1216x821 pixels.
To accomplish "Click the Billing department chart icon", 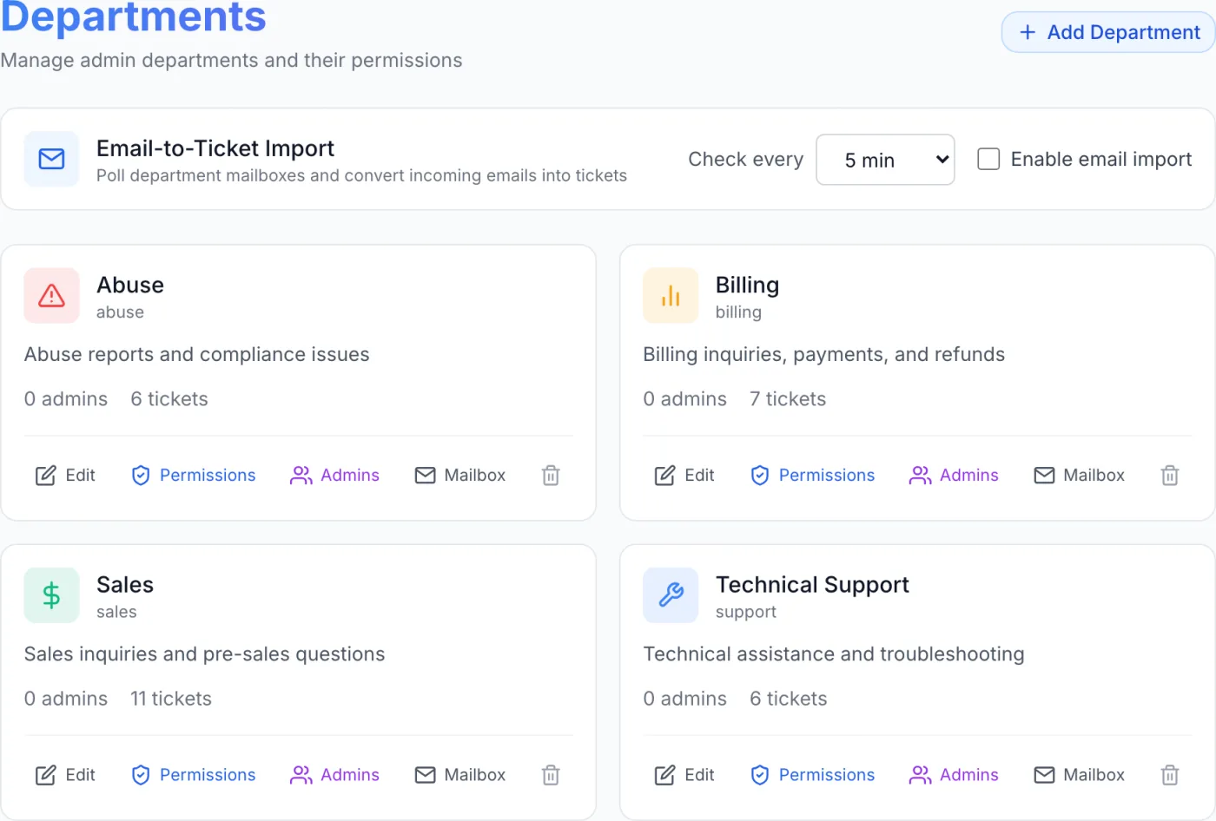I will 671,295.
